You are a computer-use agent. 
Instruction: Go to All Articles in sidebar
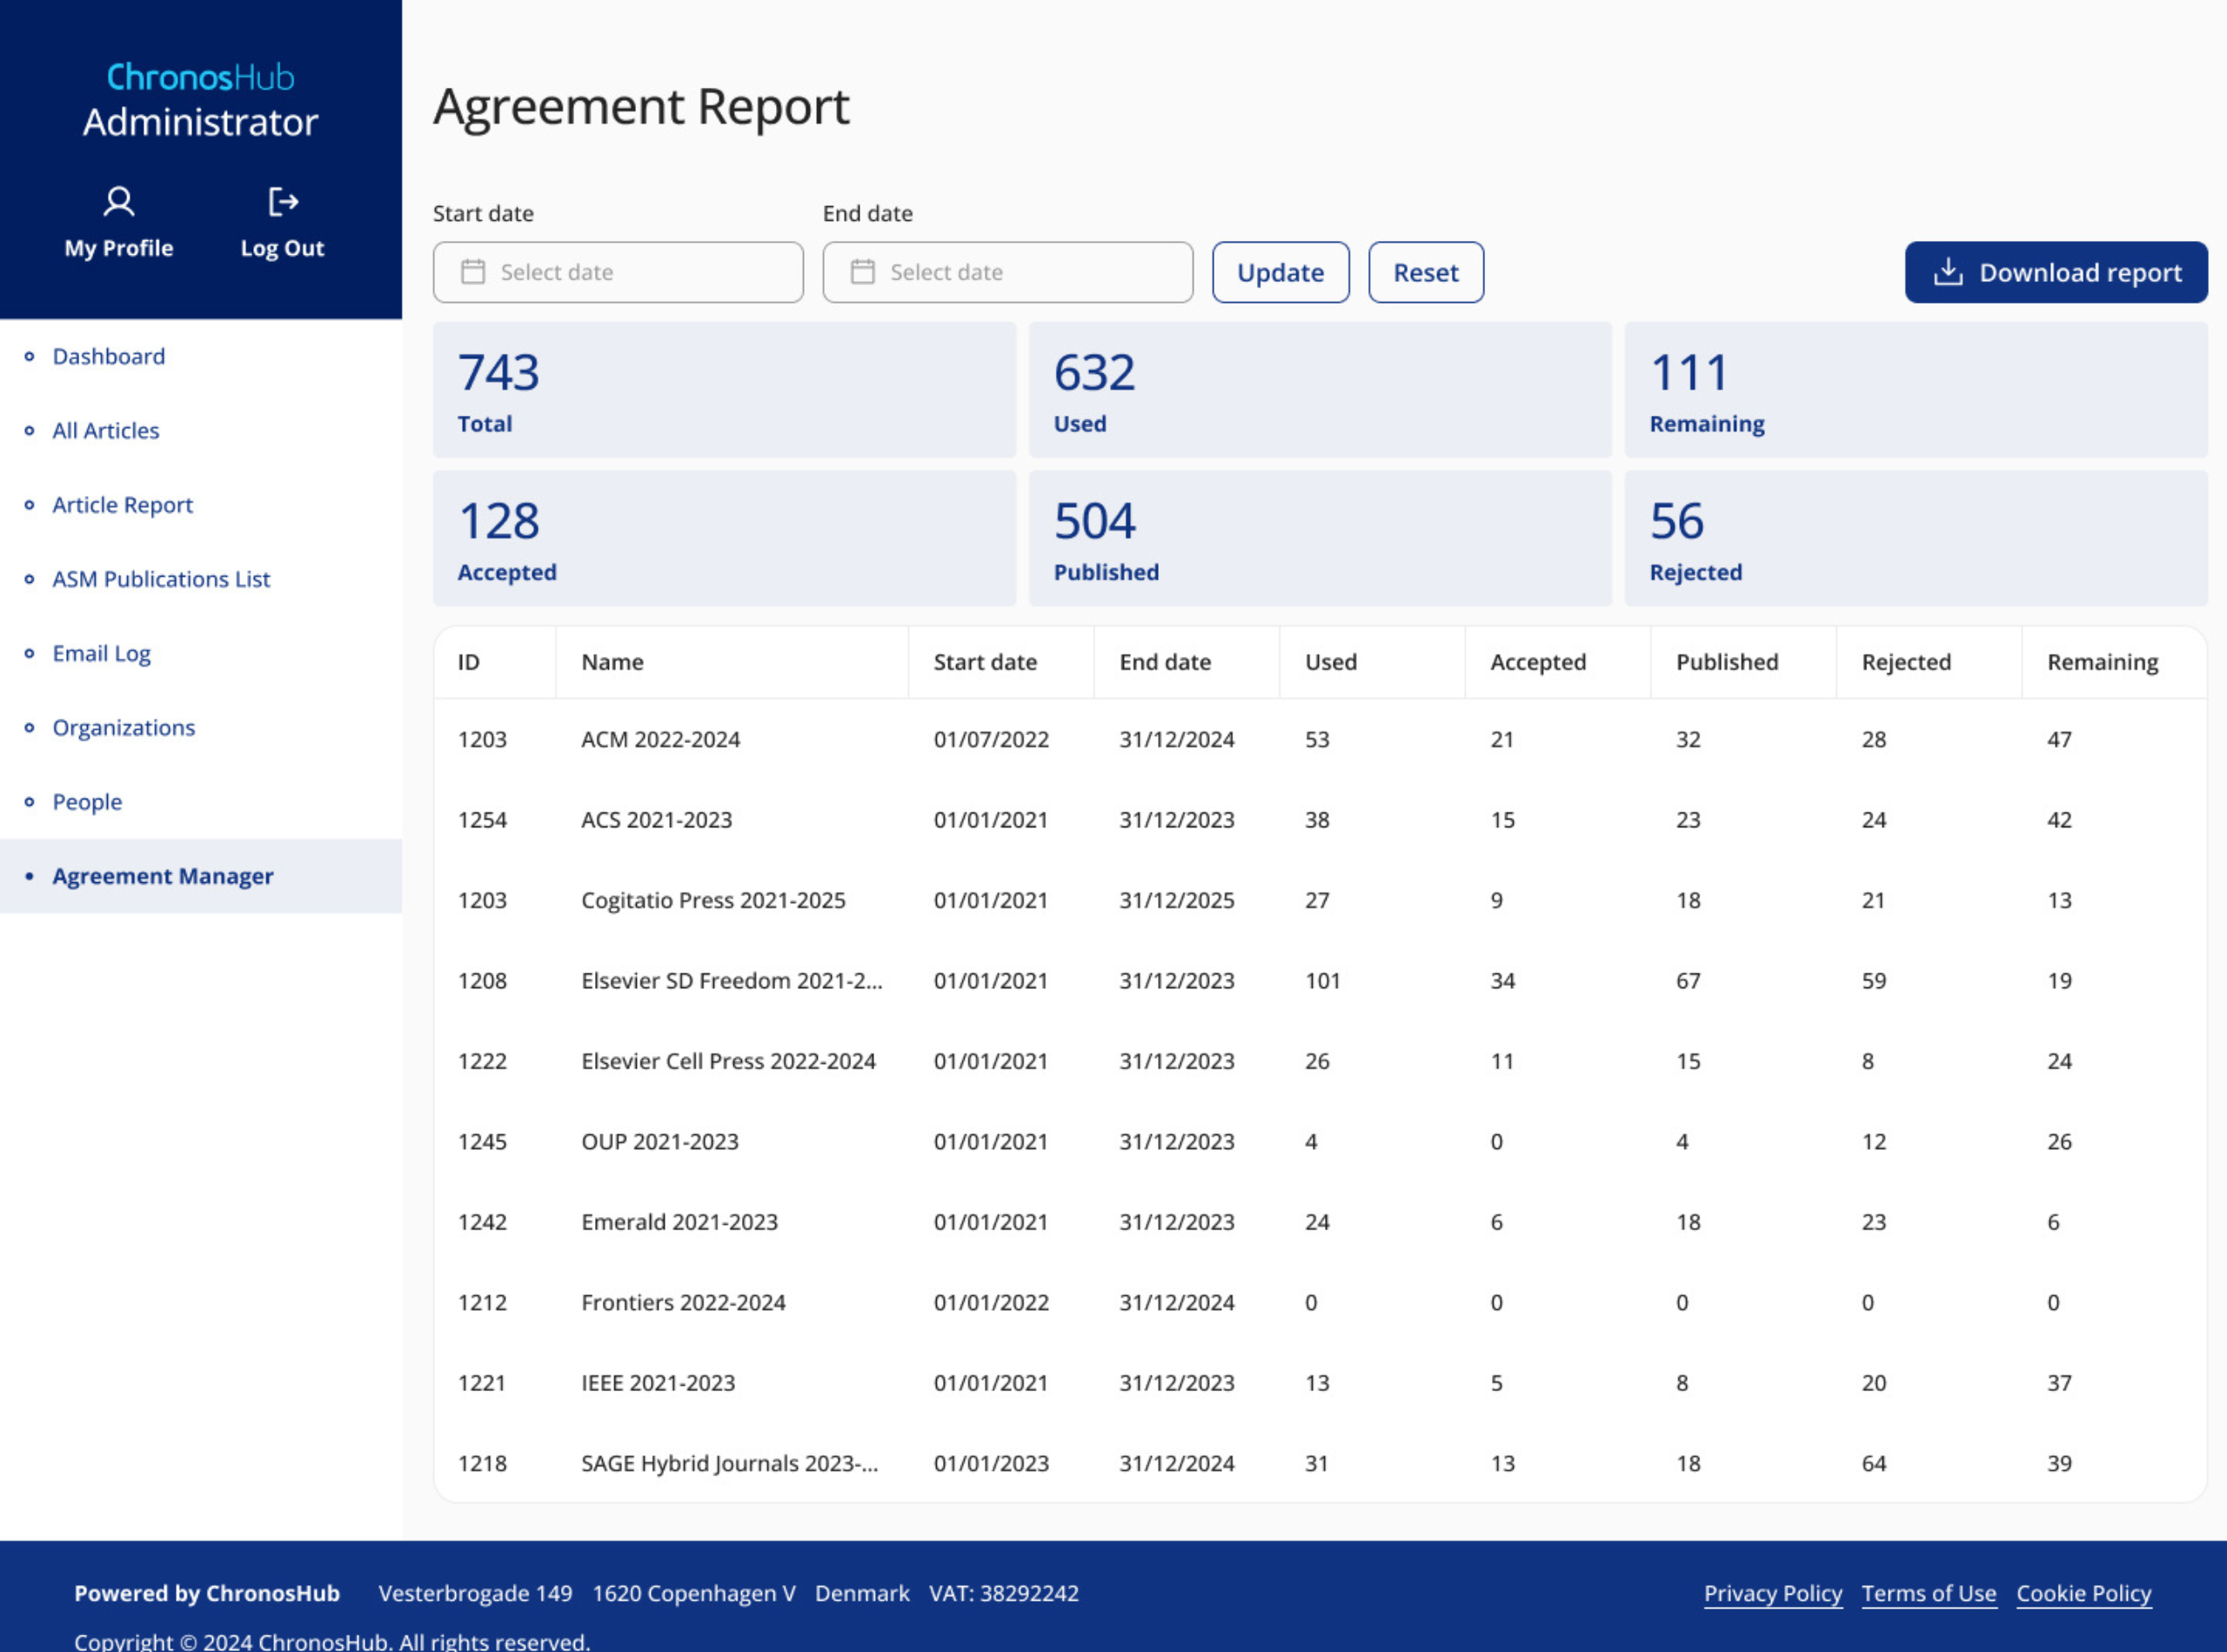click(105, 431)
